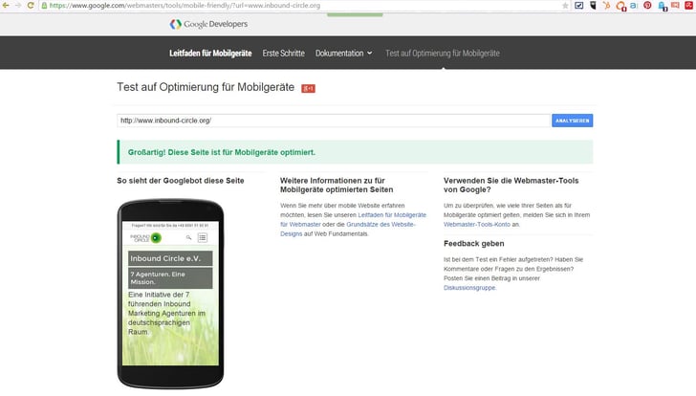Click 'Eine Initiative der 7 führenden' text in preview
Image resolution: width=696 pixels, height=396 pixels.
[167, 313]
